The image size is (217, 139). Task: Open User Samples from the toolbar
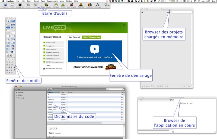[71, 5]
